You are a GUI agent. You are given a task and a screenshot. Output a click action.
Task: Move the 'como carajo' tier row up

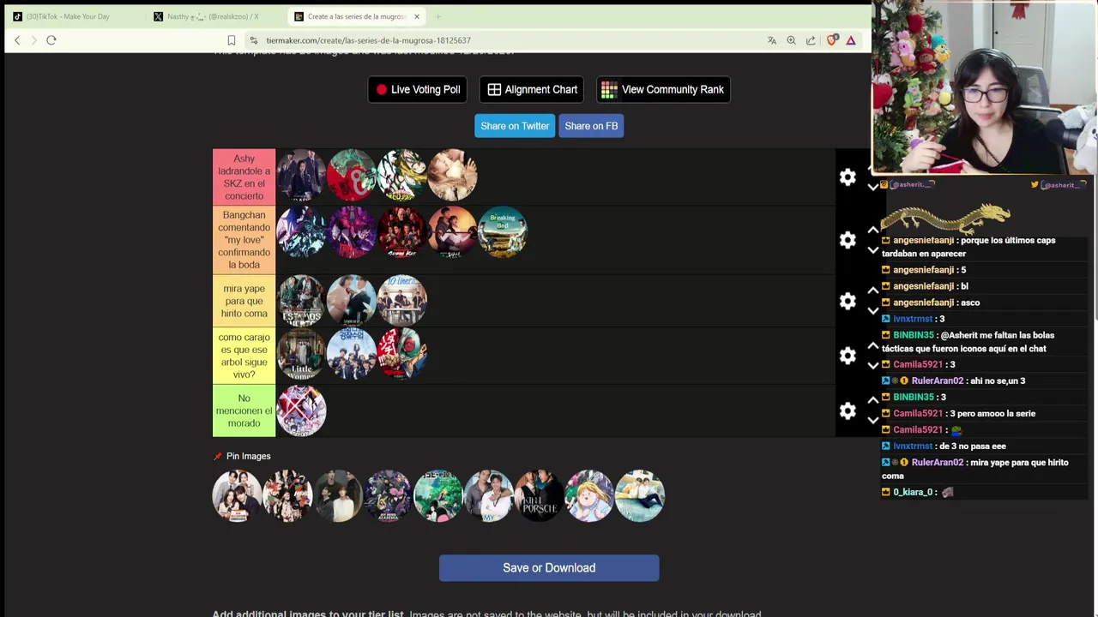click(873, 345)
